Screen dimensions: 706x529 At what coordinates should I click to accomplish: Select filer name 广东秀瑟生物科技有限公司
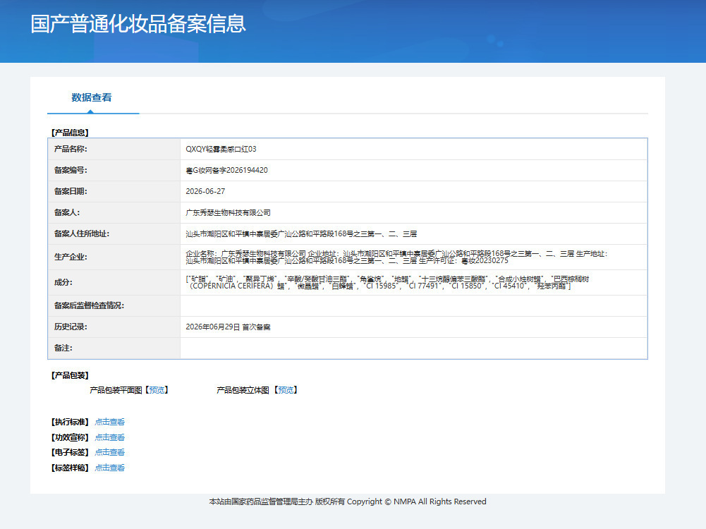(229, 212)
